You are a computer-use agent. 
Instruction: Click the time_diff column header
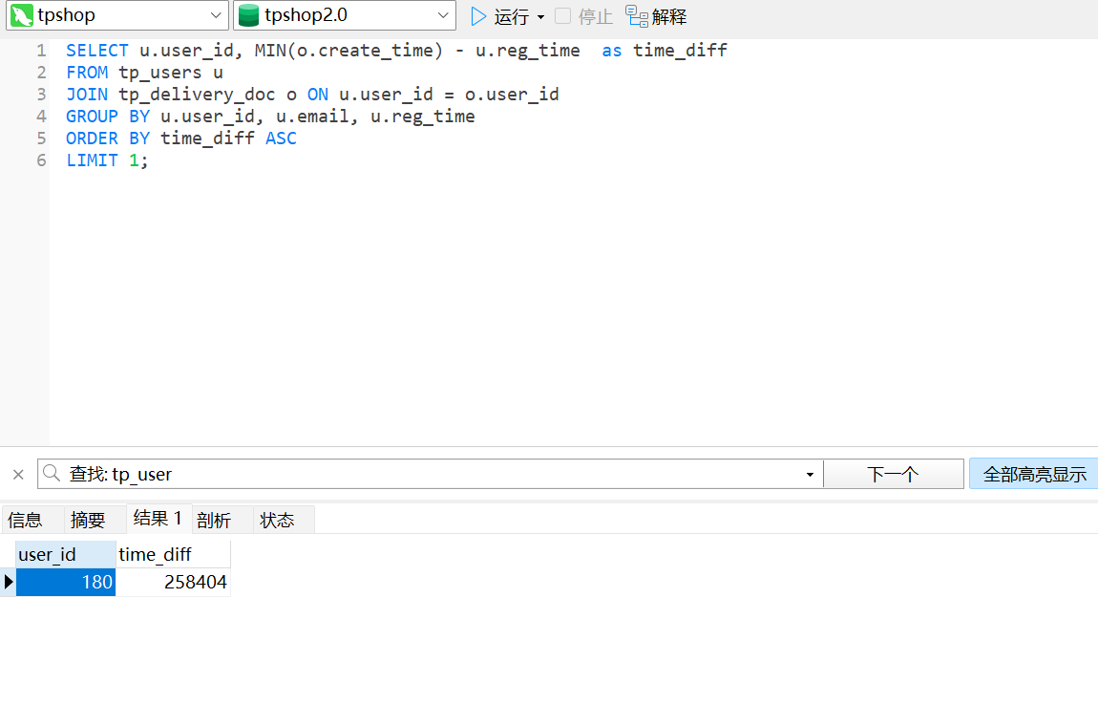[x=173, y=554]
